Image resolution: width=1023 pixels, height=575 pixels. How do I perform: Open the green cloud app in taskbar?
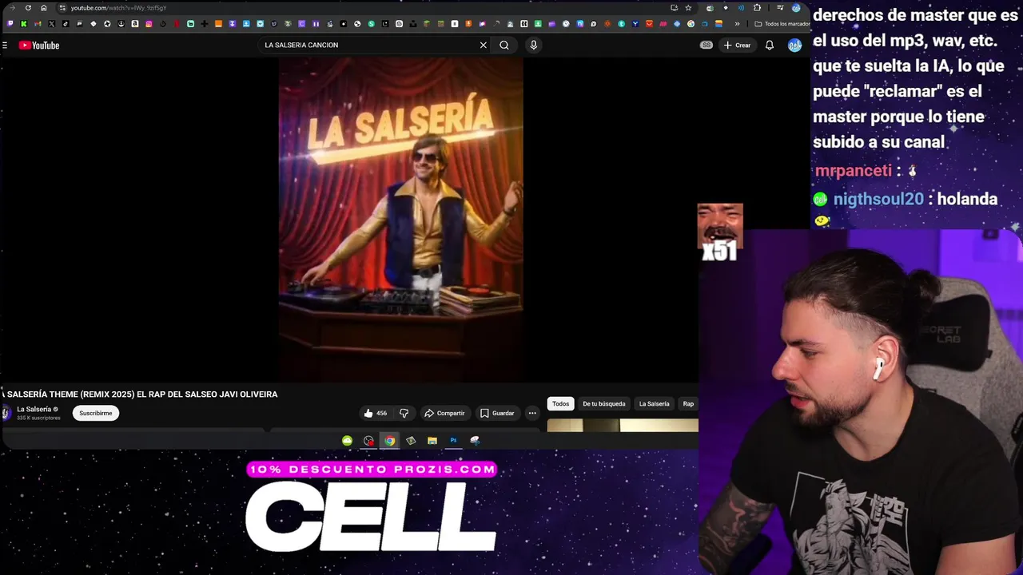[x=347, y=441]
